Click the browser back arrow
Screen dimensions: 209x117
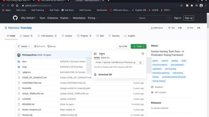coord(3,6)
